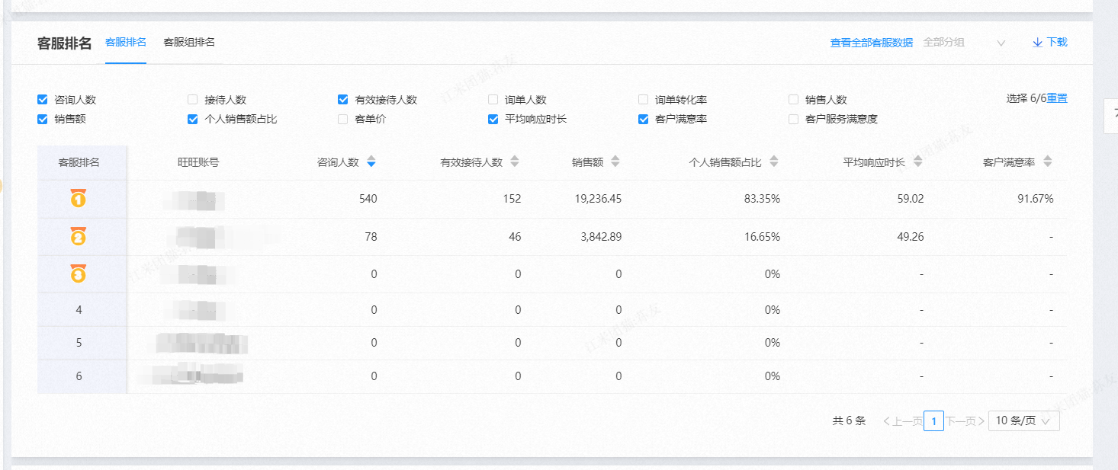The image size is (1118, 470).
Task: Click the 旺旺账号 column header
Action: (198, 162)
